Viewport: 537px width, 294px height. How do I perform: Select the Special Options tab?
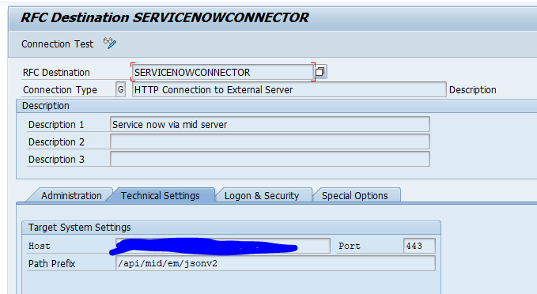click(x=354, y=195)
